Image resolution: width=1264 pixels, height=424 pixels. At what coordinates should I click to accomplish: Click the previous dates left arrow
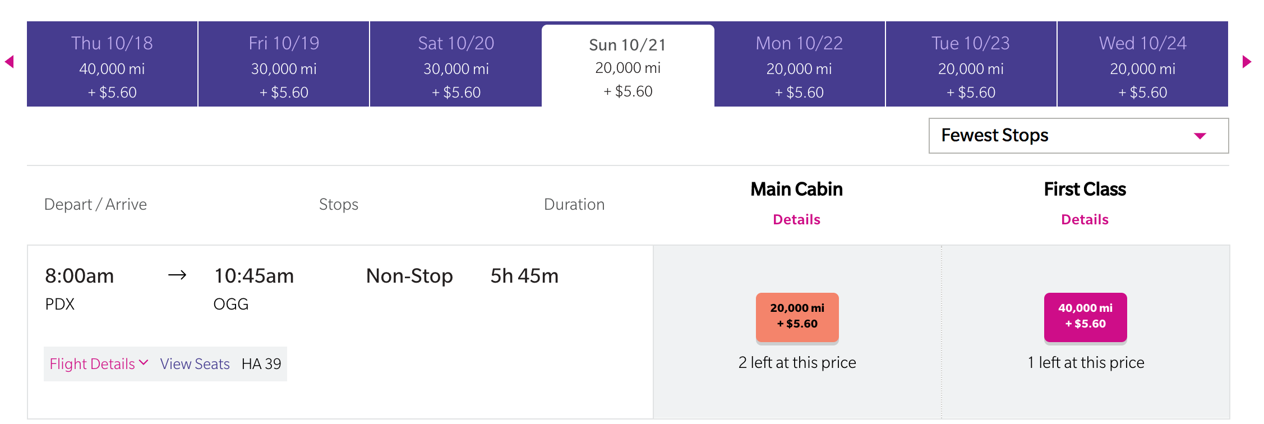tap(10, 62)
